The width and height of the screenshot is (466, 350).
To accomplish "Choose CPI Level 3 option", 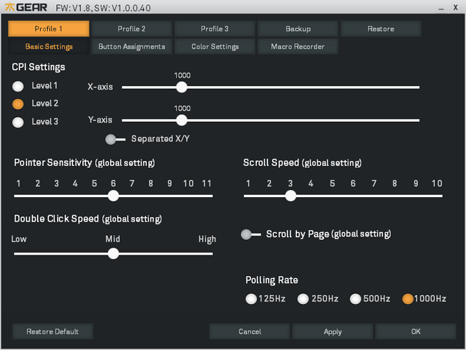I will click(18, 122).
